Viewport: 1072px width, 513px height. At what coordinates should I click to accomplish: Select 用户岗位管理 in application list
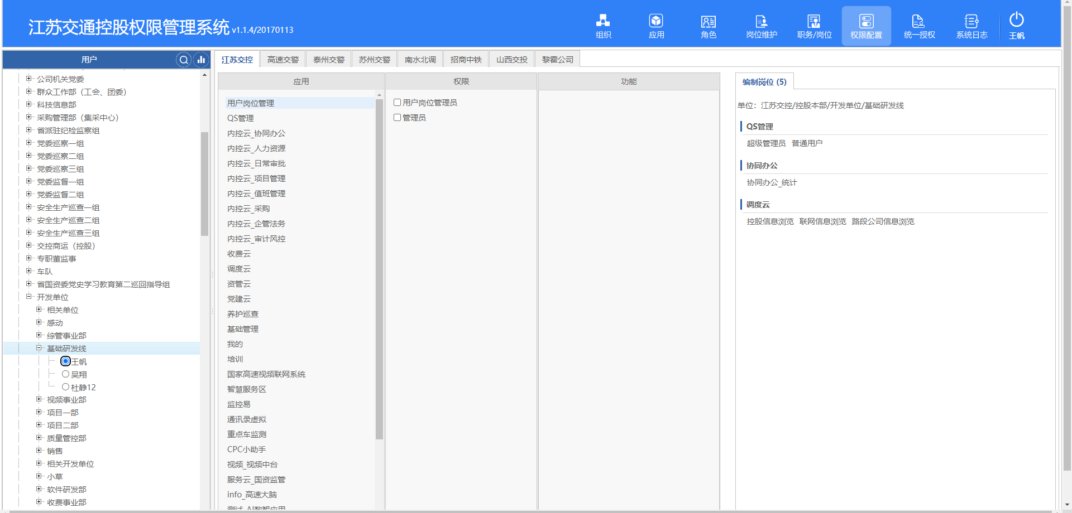coord(300,103)
